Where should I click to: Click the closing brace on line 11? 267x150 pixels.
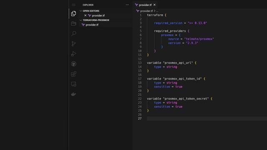[148, 55]
